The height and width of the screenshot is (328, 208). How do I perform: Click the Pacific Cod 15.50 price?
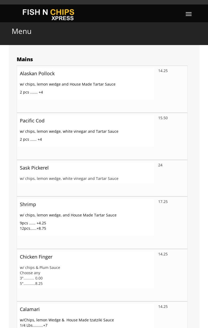point(163,118)
